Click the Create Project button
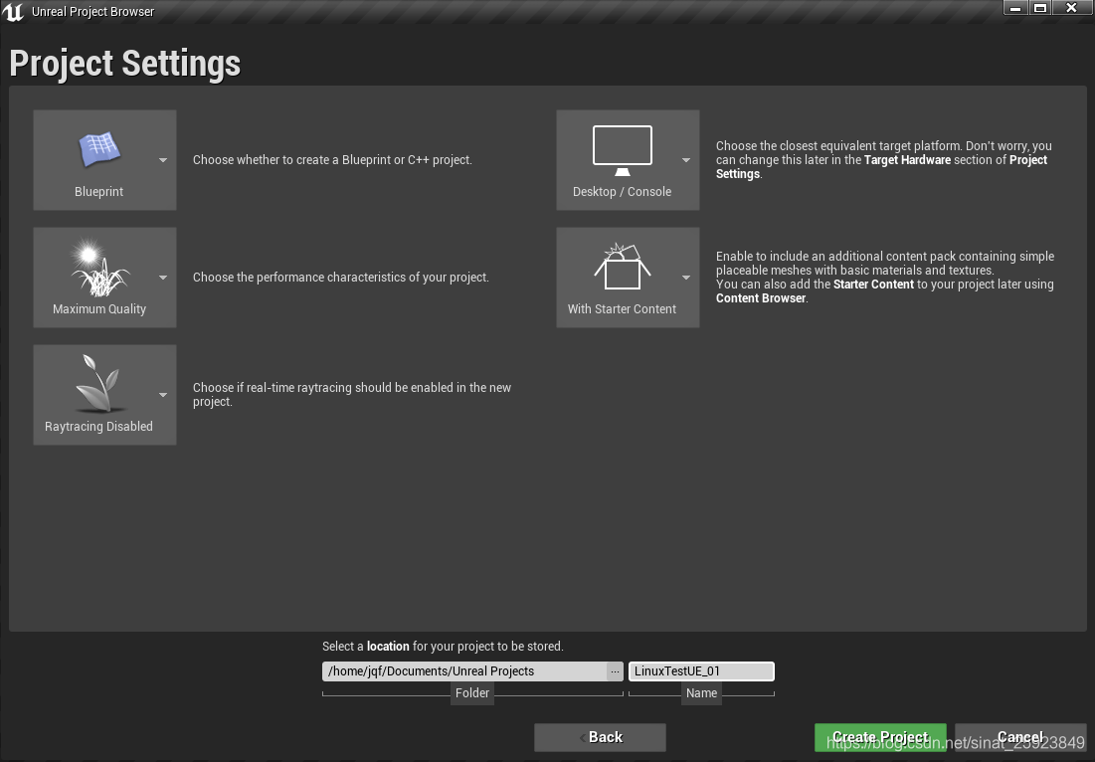The image size is (1095, 762). click(x=880, y=737)
